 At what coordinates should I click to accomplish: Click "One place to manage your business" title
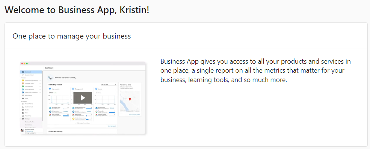72,36
